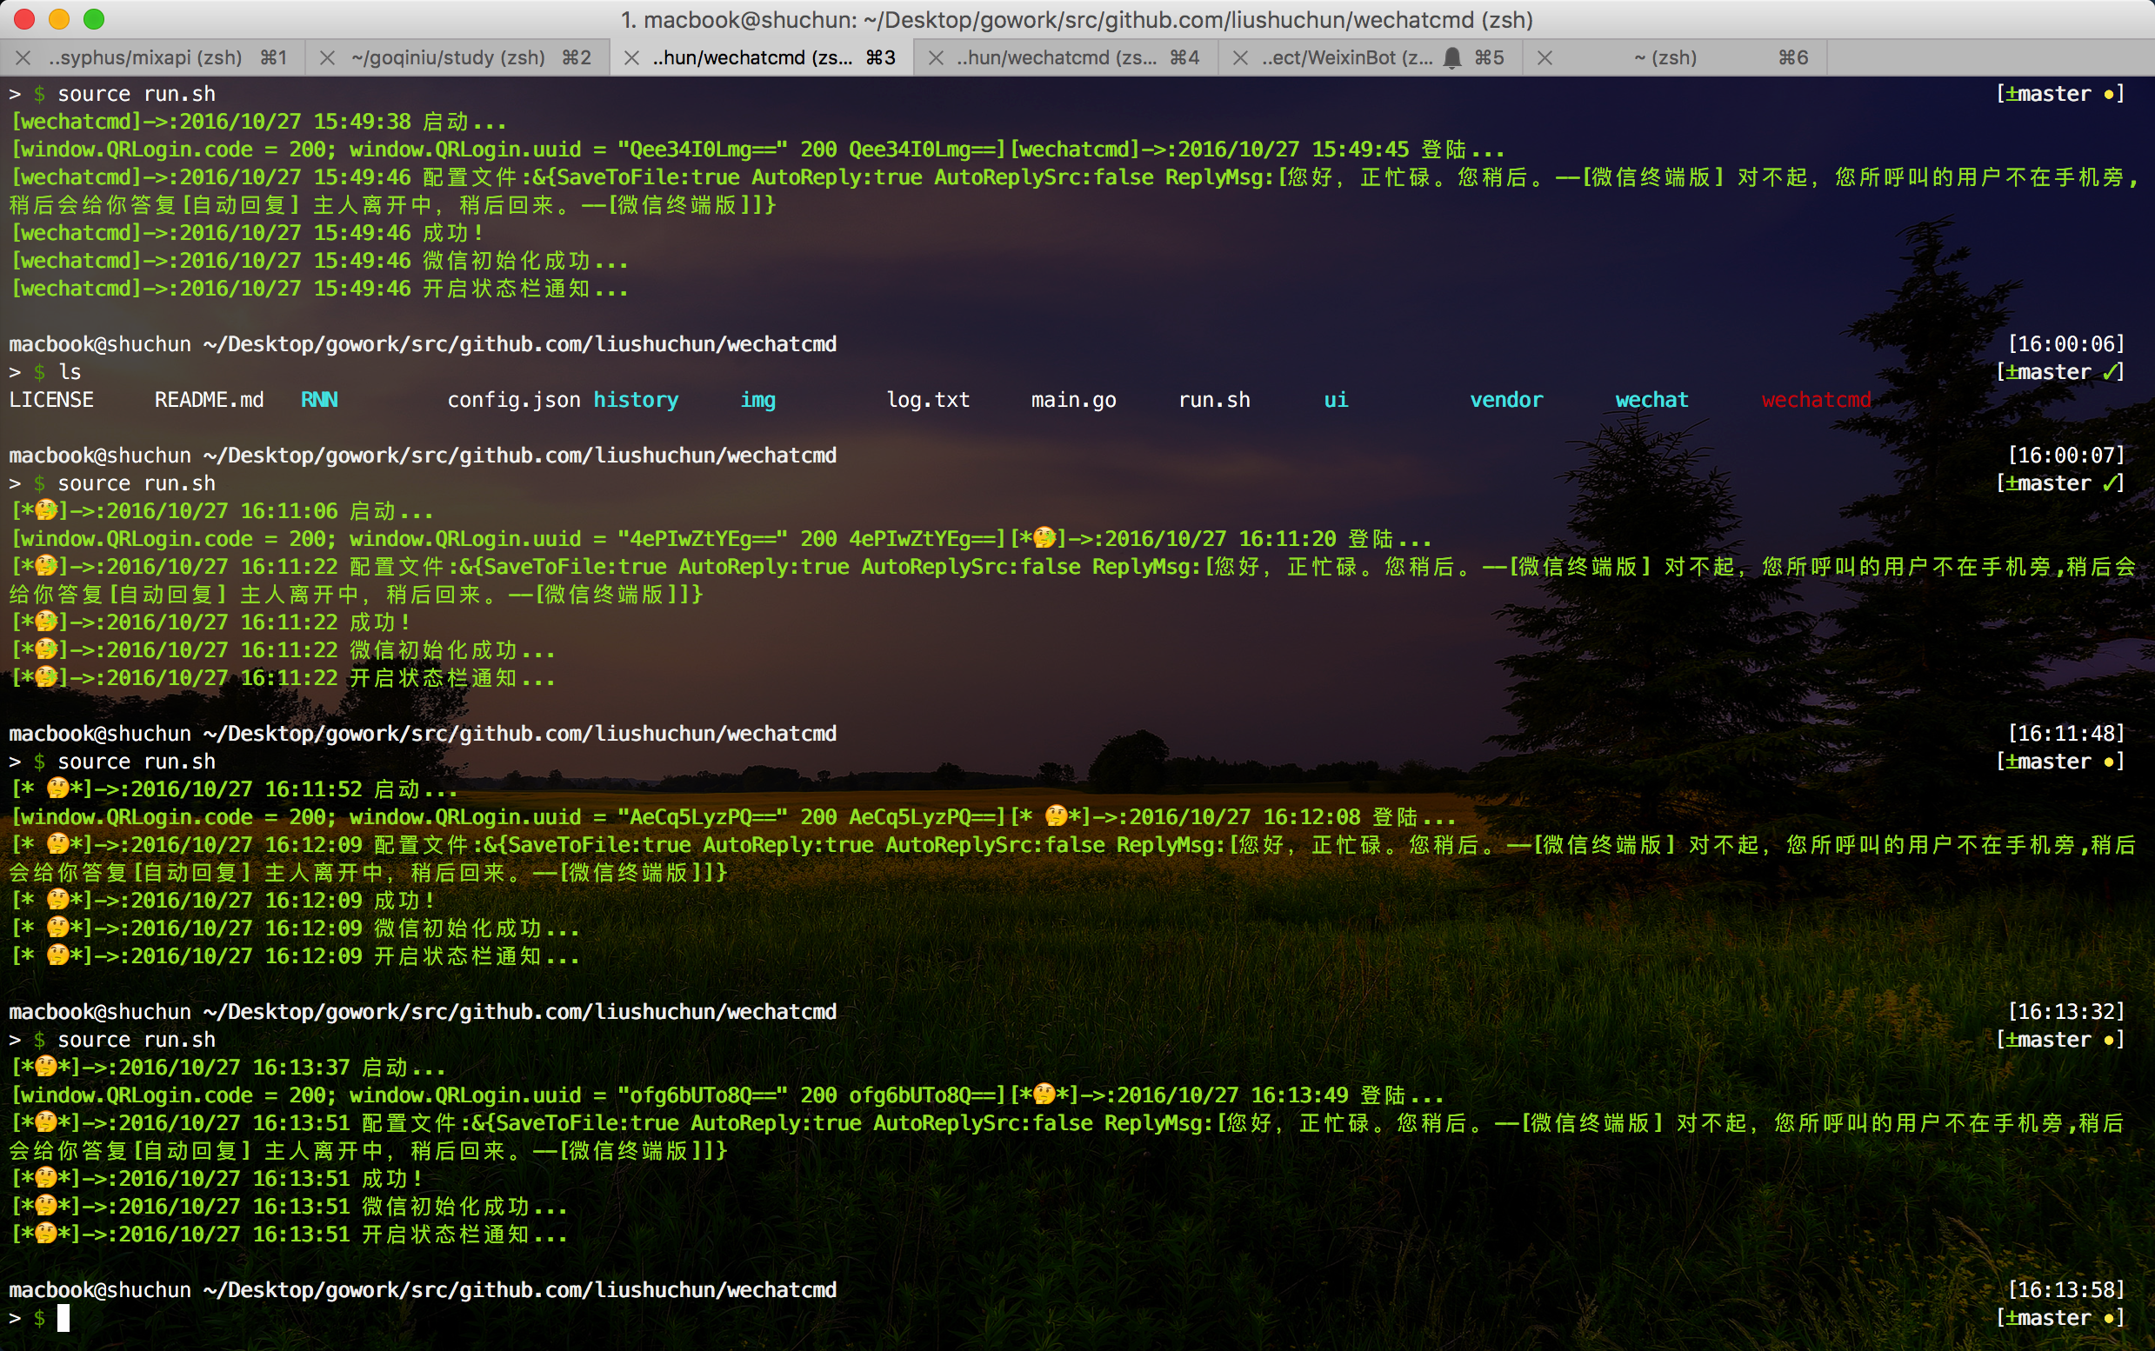Viewport: 2155px width, 1351px height.
Task: Open the wechatcmd ⌘4 tab
Action: [x=1057, y=58]
